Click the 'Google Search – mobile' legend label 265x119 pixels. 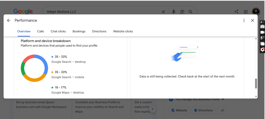coord(68,77)
